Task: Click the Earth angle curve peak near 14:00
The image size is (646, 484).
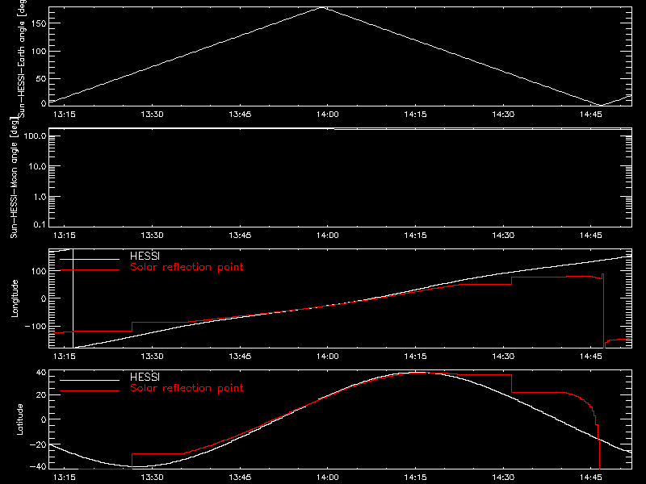Action: pos(322,8)
